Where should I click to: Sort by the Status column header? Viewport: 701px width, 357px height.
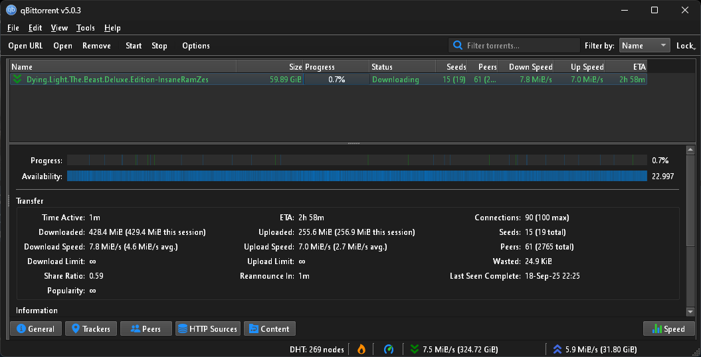point(403,67)
